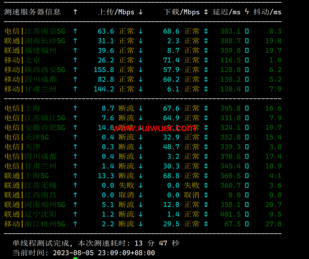Select the 测速服务器信息 column header
This screenshot has width=309, height=259.
(32, 12)
